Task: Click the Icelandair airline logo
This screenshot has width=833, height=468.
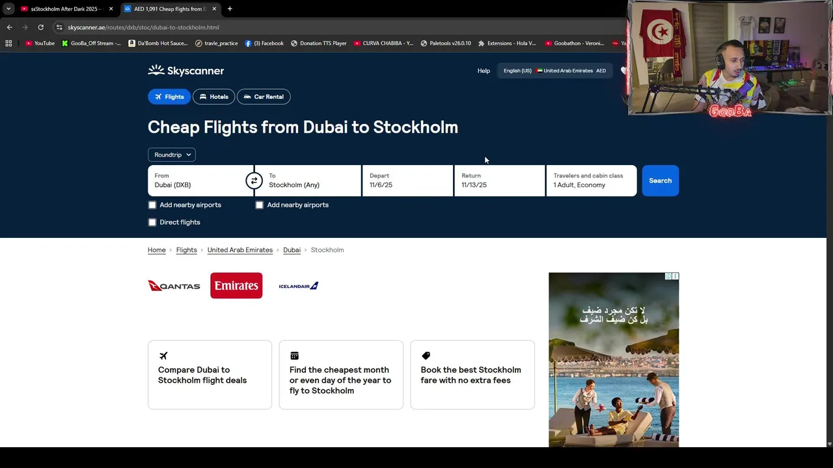Action: [x=298, y=286]
